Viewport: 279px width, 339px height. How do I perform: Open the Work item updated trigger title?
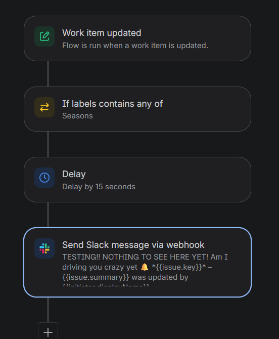(x=102, y=33)
